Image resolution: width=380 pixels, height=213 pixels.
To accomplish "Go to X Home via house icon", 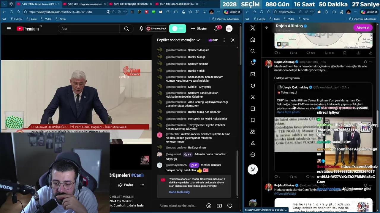I will coord(253,40).
